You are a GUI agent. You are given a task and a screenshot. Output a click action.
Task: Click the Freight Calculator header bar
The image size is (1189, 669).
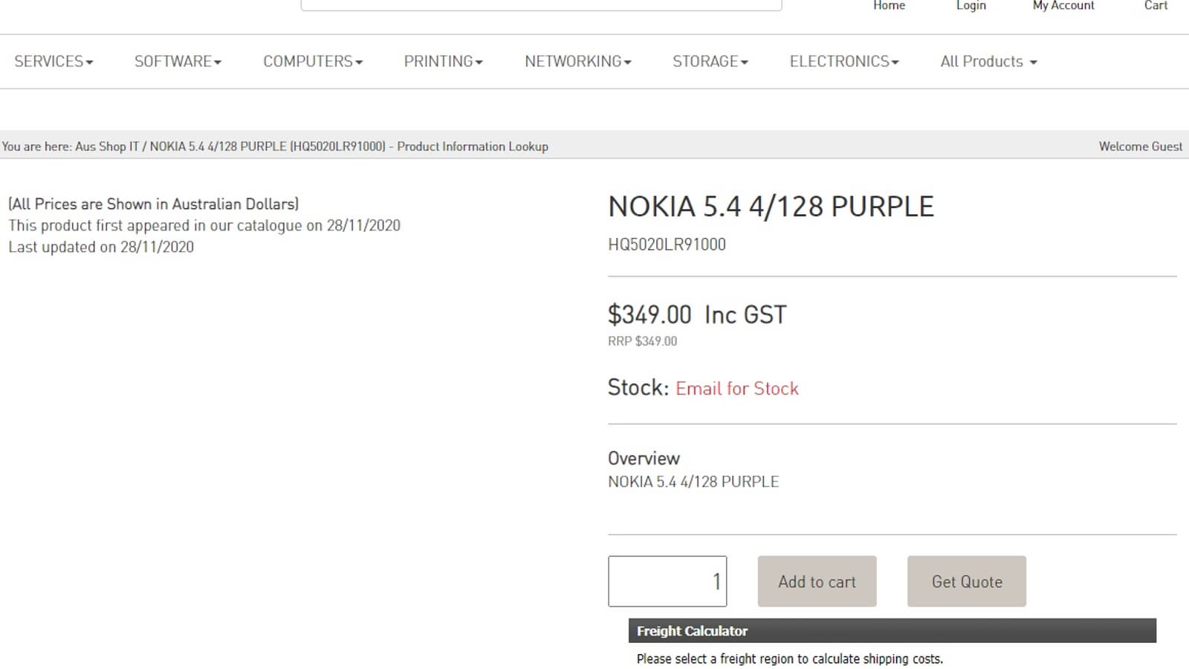click(x=892, y=630)
